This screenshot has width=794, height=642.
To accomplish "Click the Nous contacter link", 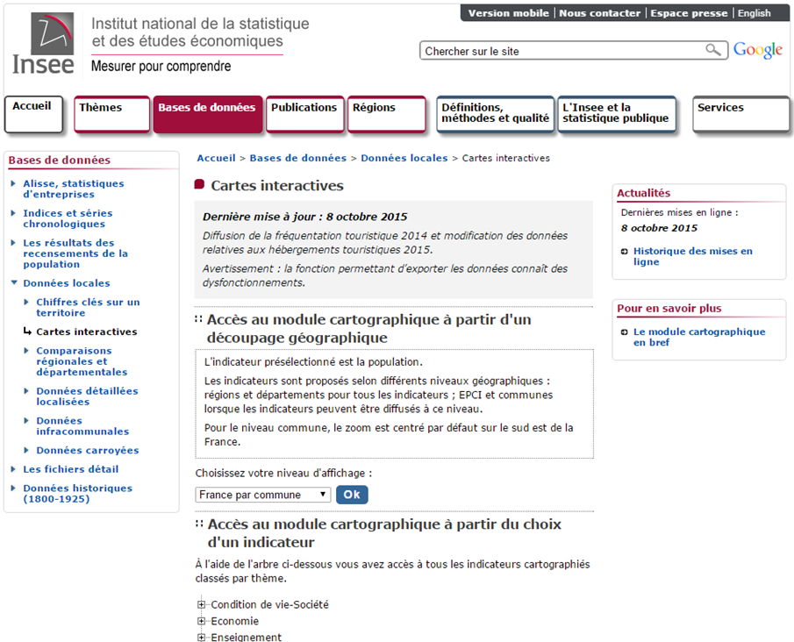I will click(x=599, y=13).
